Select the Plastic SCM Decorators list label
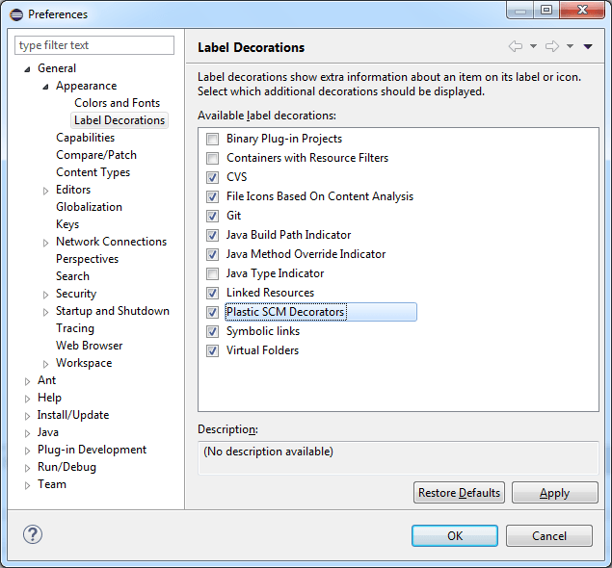 point(285,312)
